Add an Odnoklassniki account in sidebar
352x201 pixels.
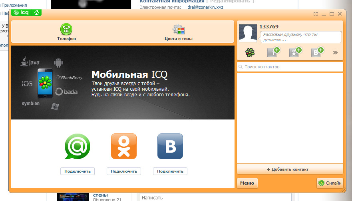tap(295, 52)
